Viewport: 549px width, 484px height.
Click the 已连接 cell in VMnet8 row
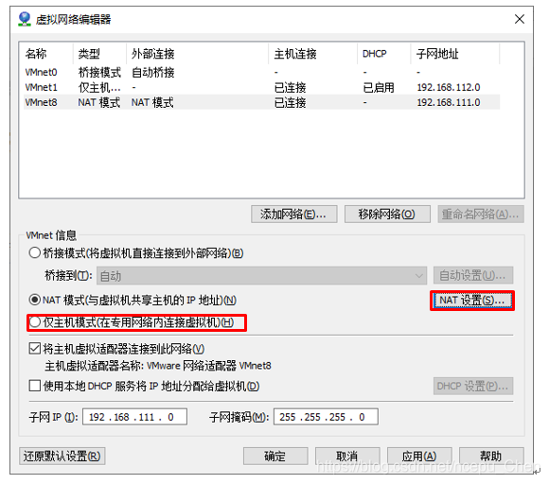coord(290,102)
